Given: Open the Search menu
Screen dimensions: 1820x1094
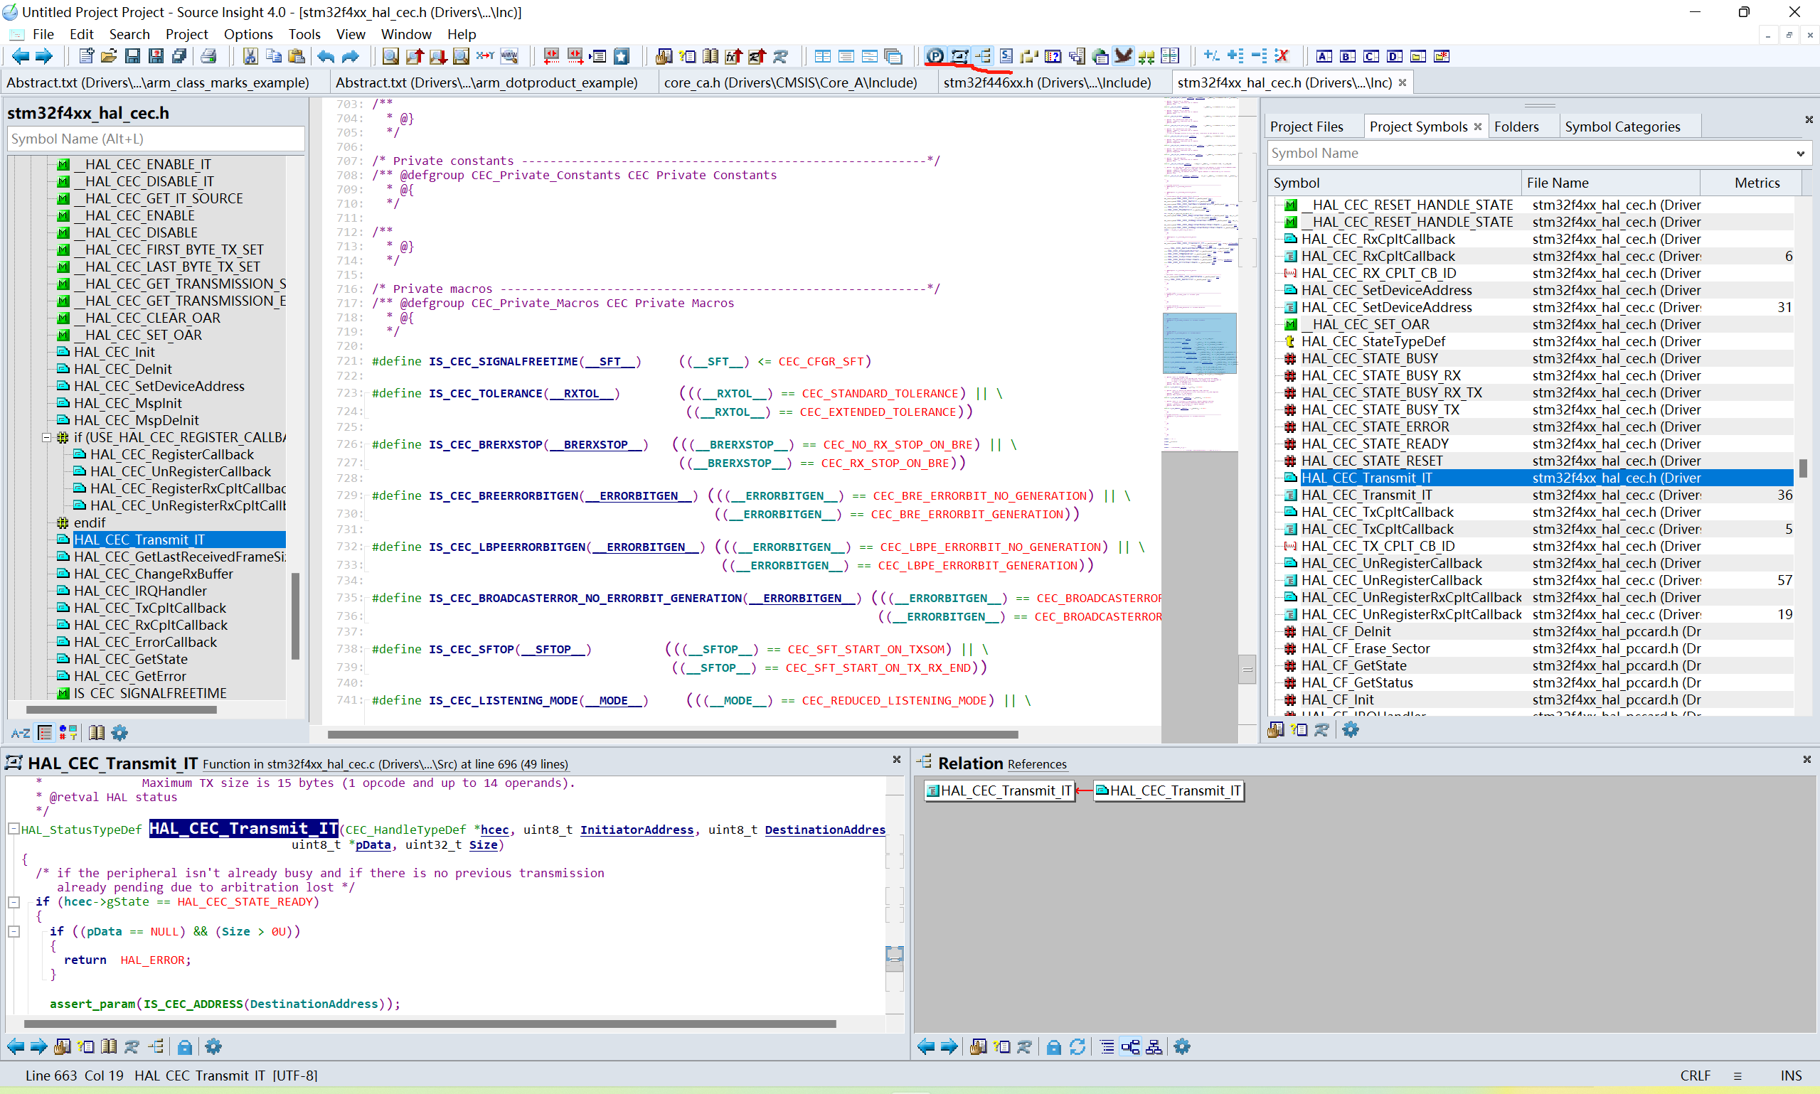Looking at the screenshot, I should click(129, 34).
